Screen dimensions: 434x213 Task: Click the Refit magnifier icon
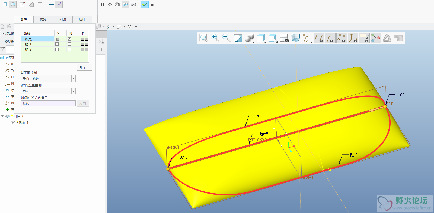pyautogui.click(x=203, y=38)
